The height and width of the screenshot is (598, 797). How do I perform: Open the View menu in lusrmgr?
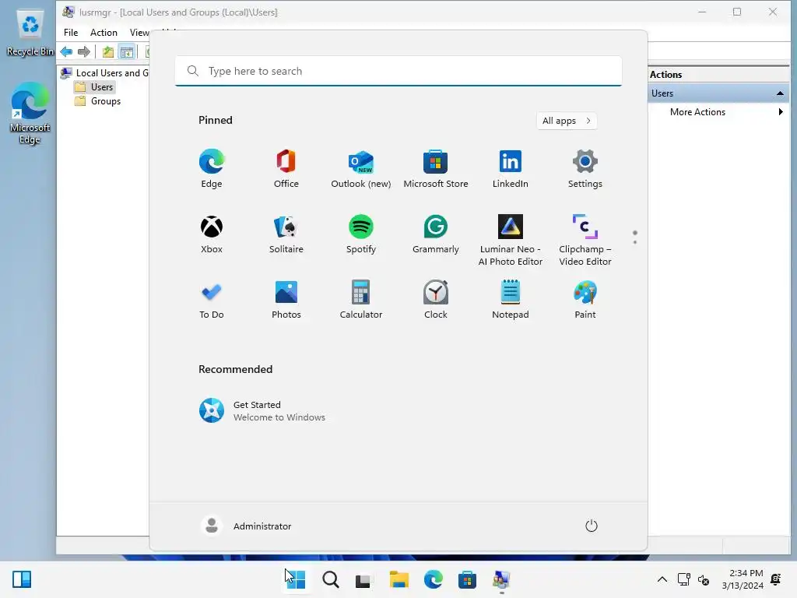(x=139, y=33)
